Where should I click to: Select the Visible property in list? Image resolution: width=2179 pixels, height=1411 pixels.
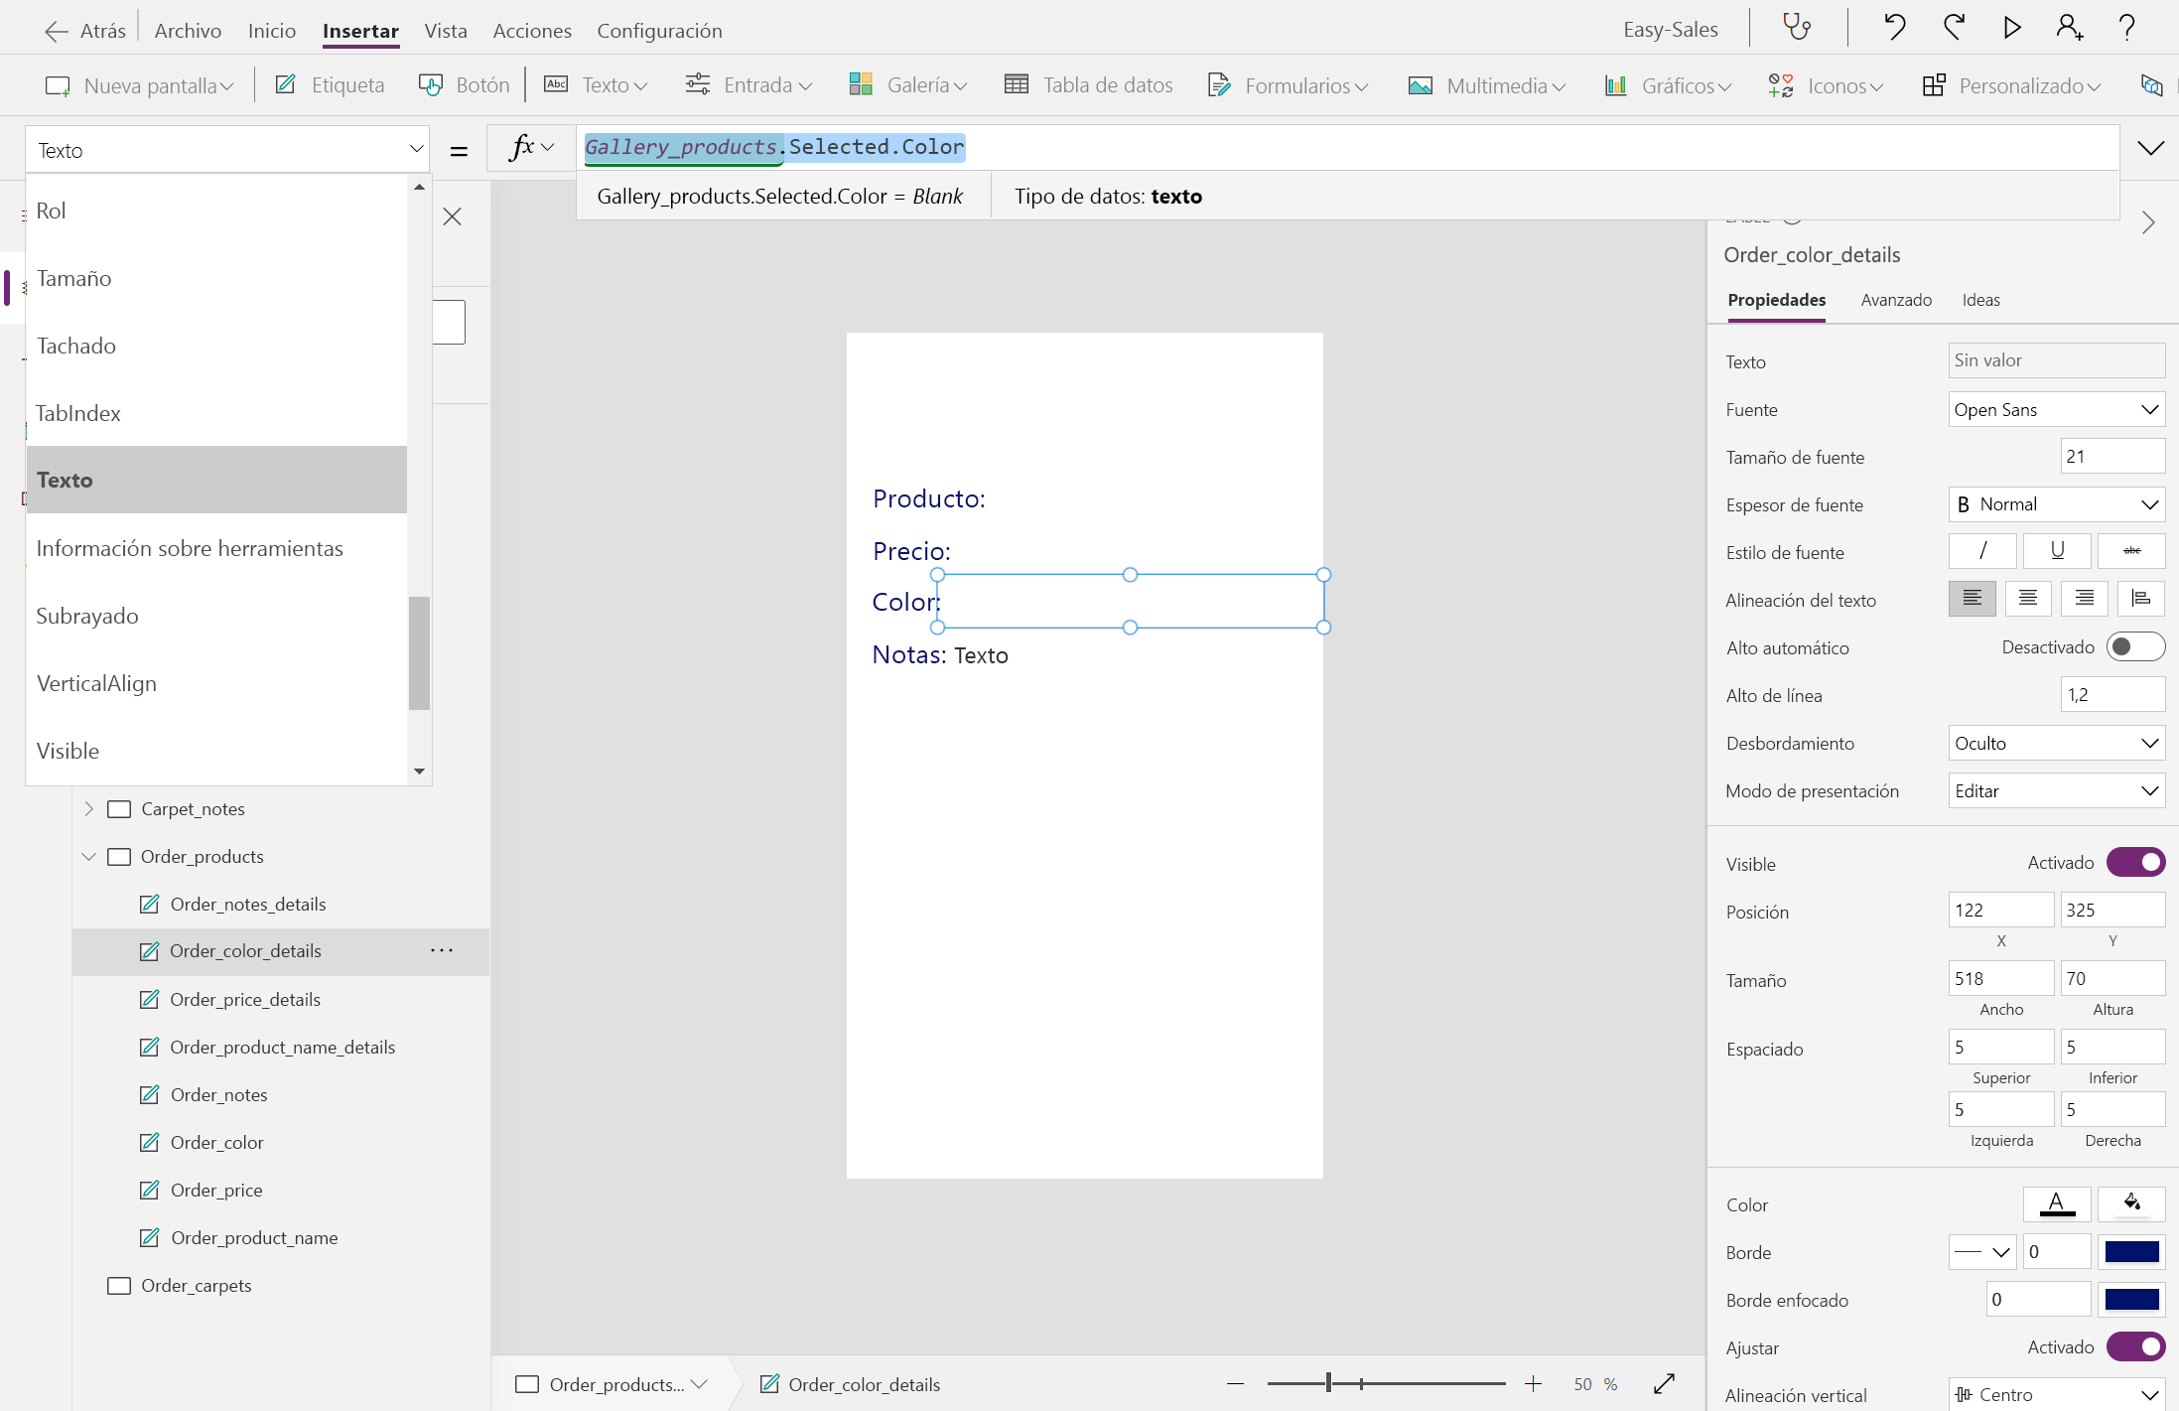pyautogui.click(x=216, y=751)
